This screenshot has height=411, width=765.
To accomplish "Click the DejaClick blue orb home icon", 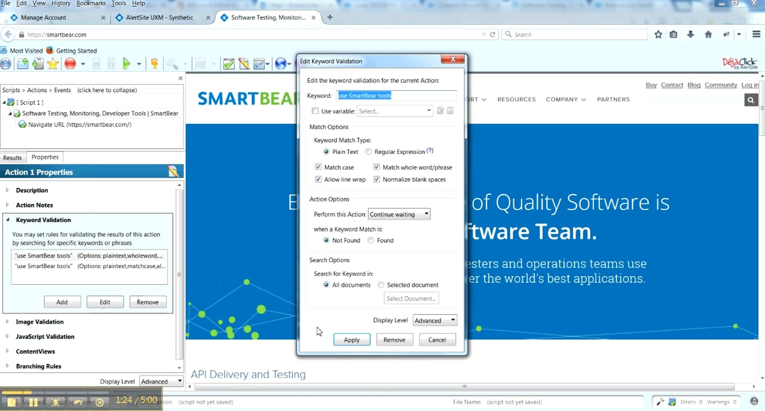I will (x=5, y=63).
